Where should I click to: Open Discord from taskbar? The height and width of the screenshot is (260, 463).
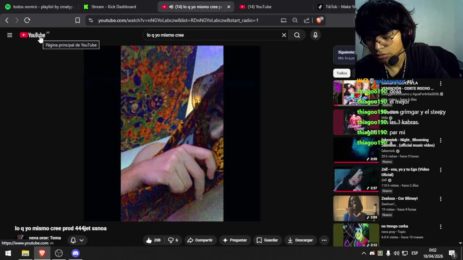(x=75, y=253)
